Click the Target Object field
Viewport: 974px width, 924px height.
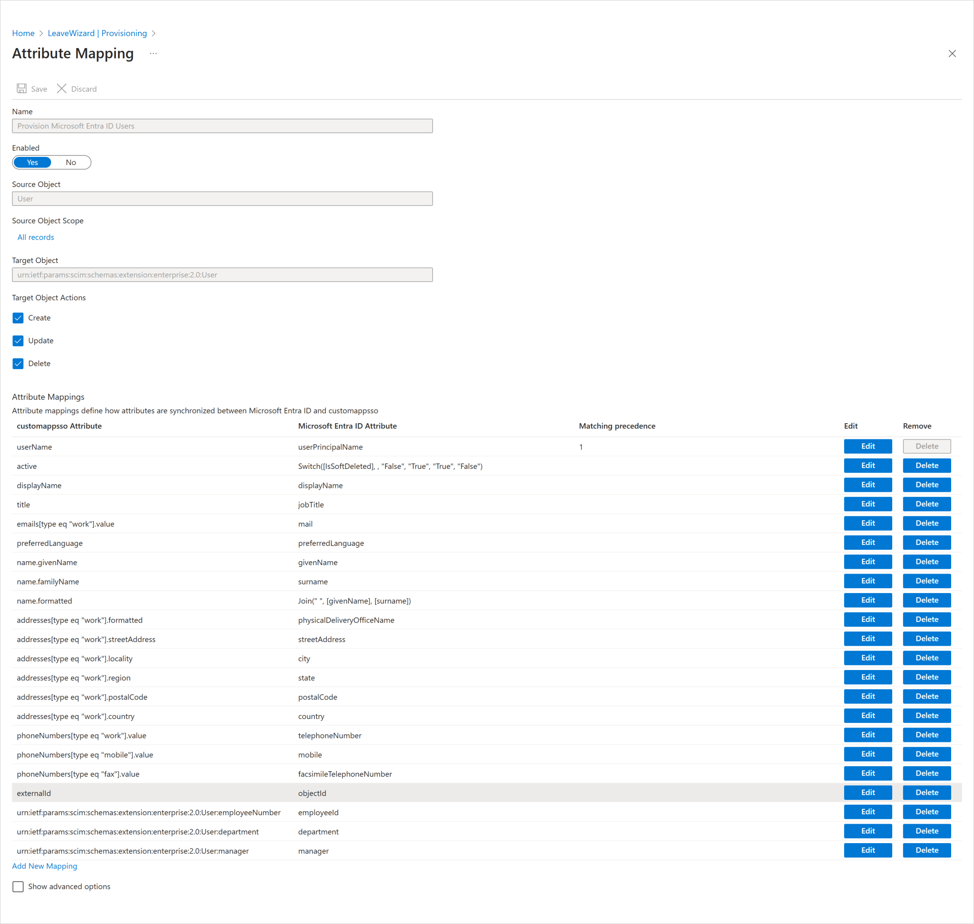tap(222, 275)
